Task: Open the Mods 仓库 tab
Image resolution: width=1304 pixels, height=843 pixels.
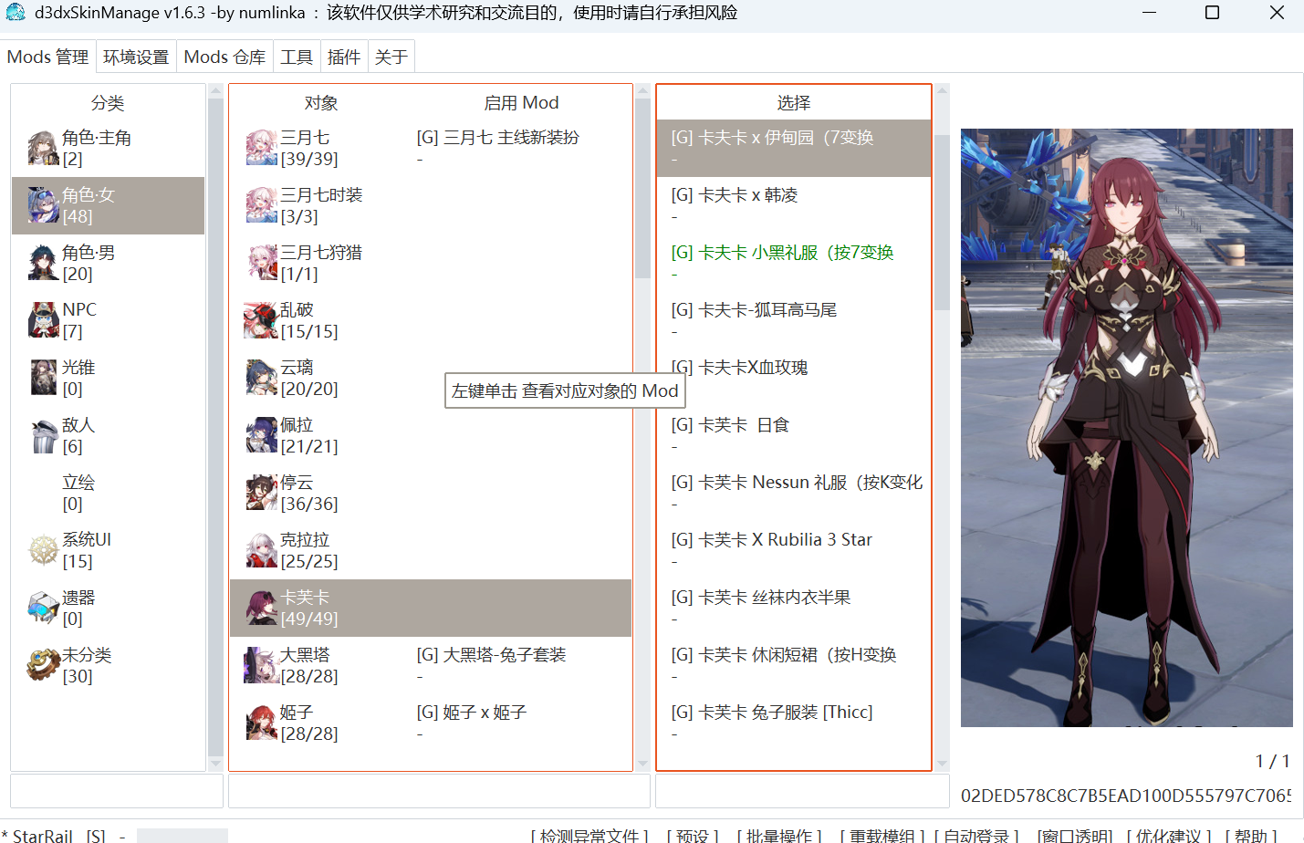Action: pos(224,57)
